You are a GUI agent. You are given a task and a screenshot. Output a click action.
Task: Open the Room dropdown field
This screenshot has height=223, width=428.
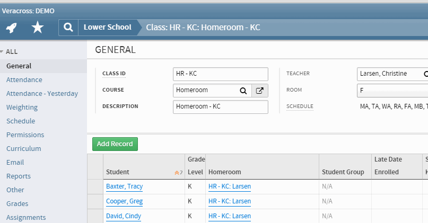(392, 91)
